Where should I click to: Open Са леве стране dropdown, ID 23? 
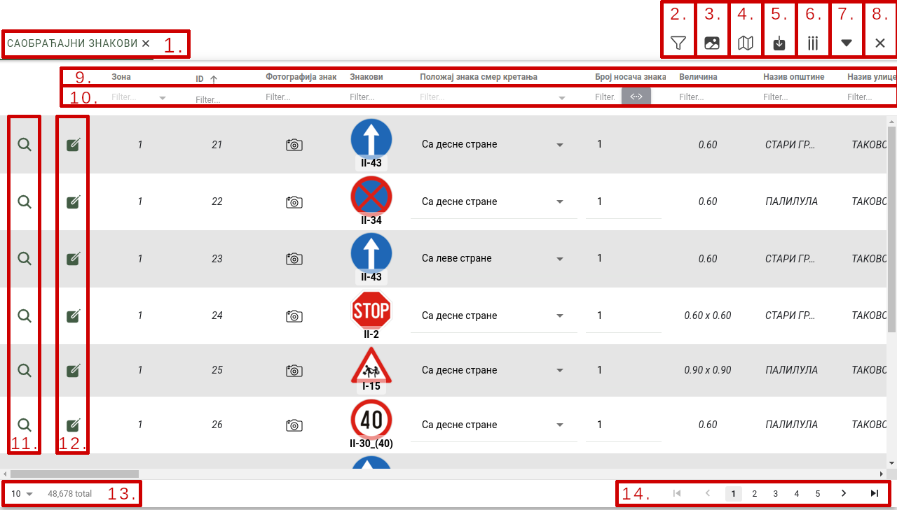coord(560,259)
